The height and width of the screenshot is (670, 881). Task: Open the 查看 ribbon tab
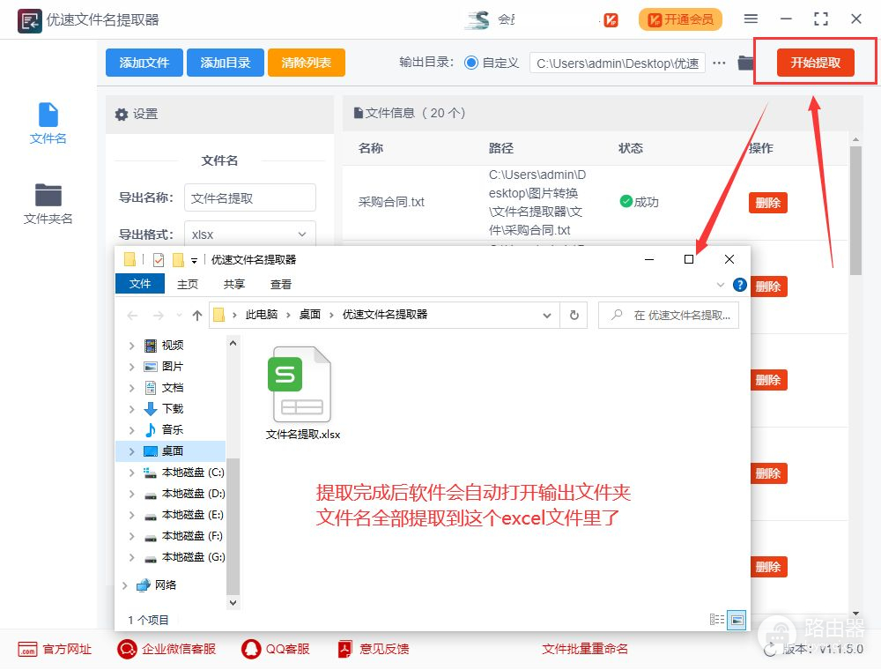click(281, 284)
